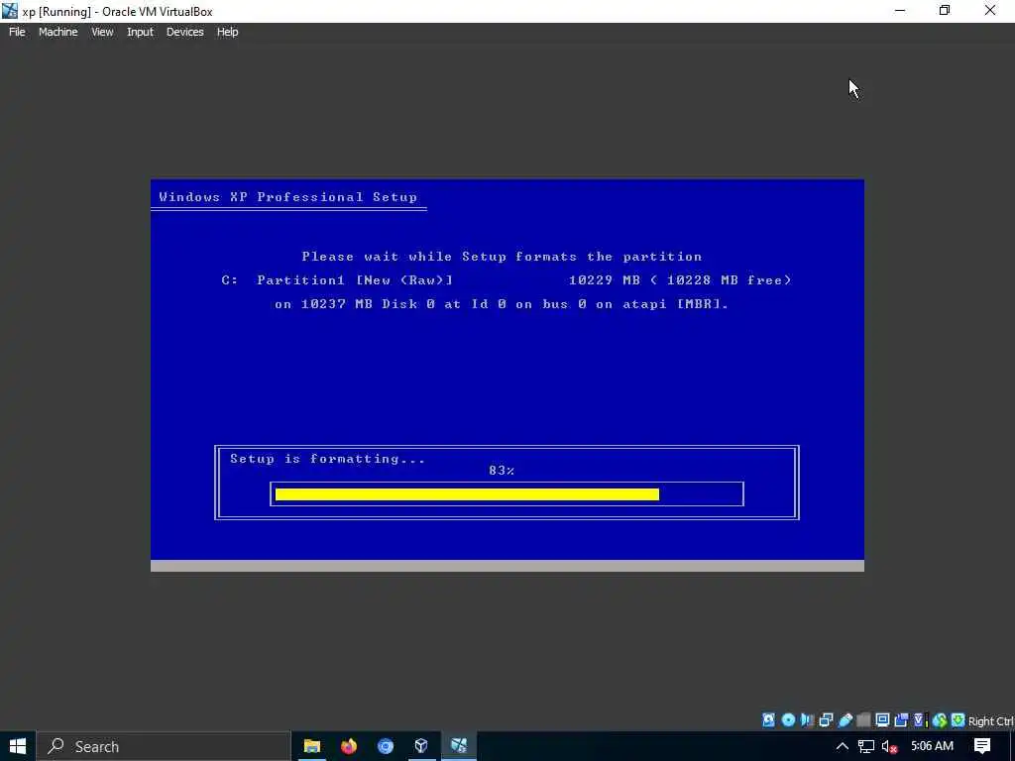Launch Chromium from the taskbar

[x=386, y=746]
